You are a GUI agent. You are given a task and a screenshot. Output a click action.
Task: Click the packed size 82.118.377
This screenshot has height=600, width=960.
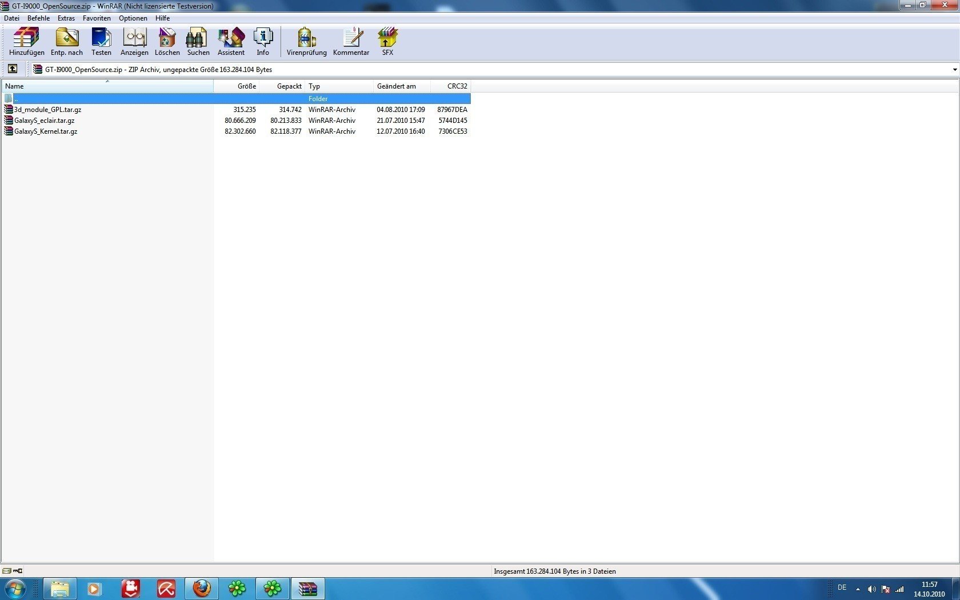[286, 131]
